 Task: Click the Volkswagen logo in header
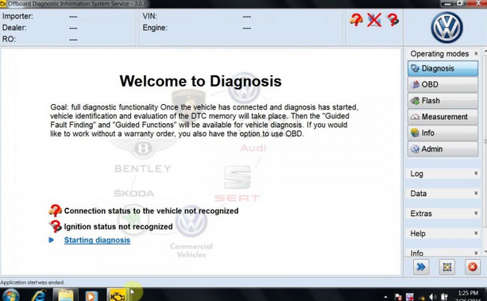pyautogui.click(x=446, y=28)
